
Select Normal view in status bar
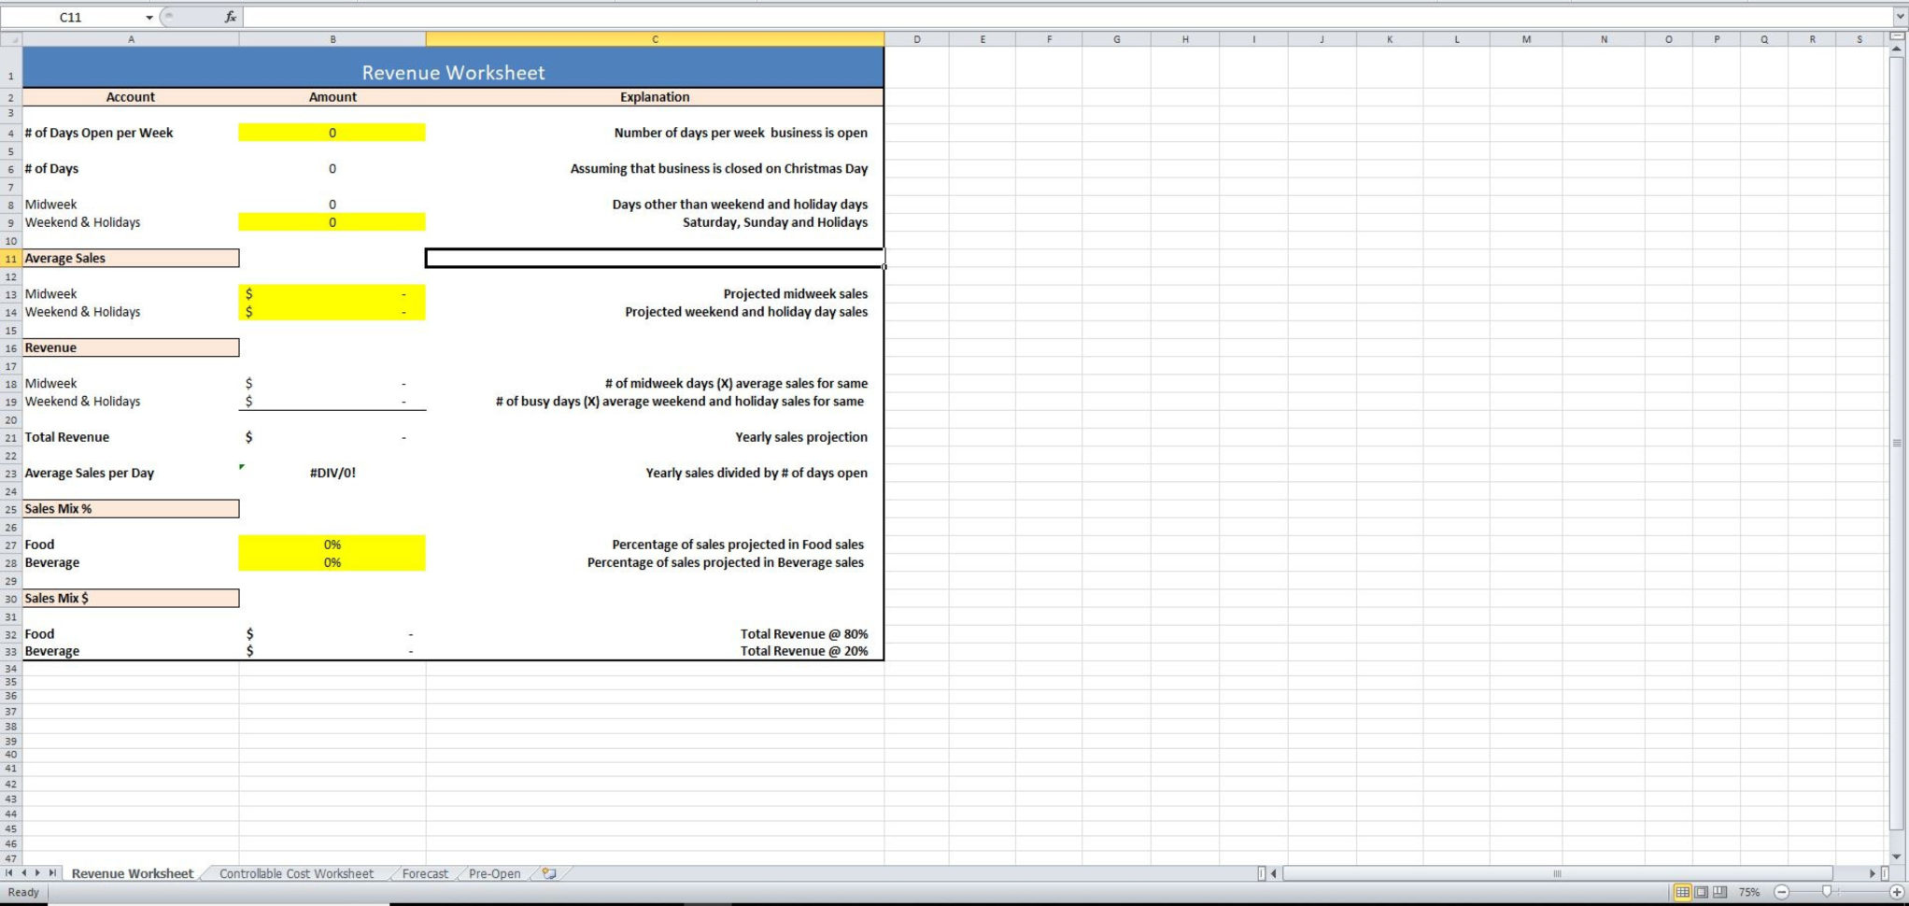pos(1682,892)
